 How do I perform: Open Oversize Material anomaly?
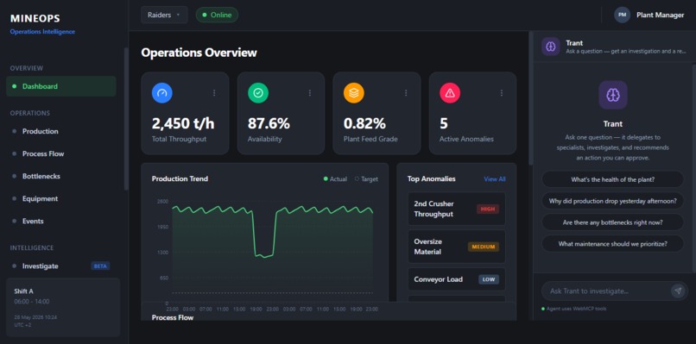(456, 247)
